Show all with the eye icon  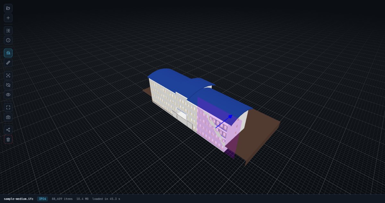pos(8,95)
